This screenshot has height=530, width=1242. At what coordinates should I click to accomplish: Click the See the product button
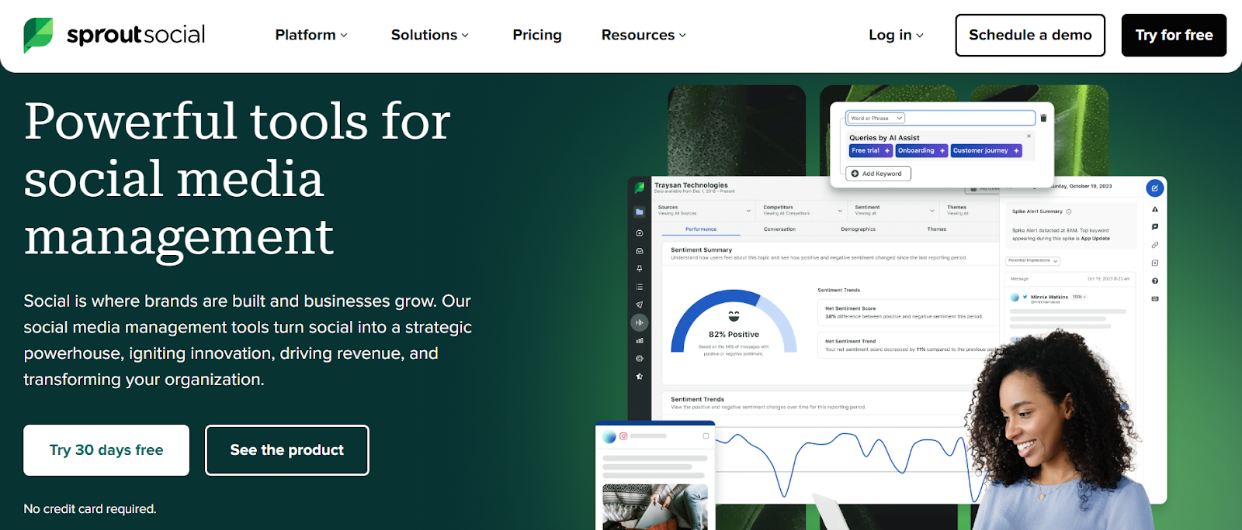(x=287, y=450)
